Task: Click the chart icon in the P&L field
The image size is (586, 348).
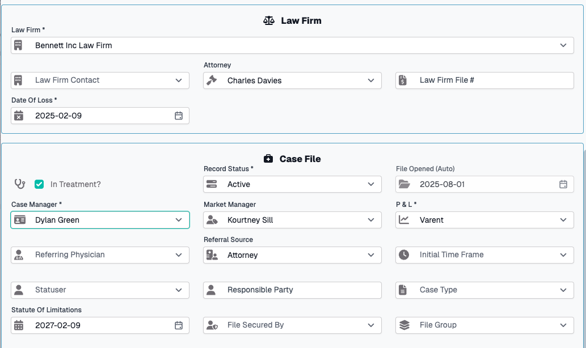Action: 405,219
